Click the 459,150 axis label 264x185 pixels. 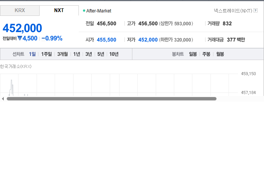(248, 74)
